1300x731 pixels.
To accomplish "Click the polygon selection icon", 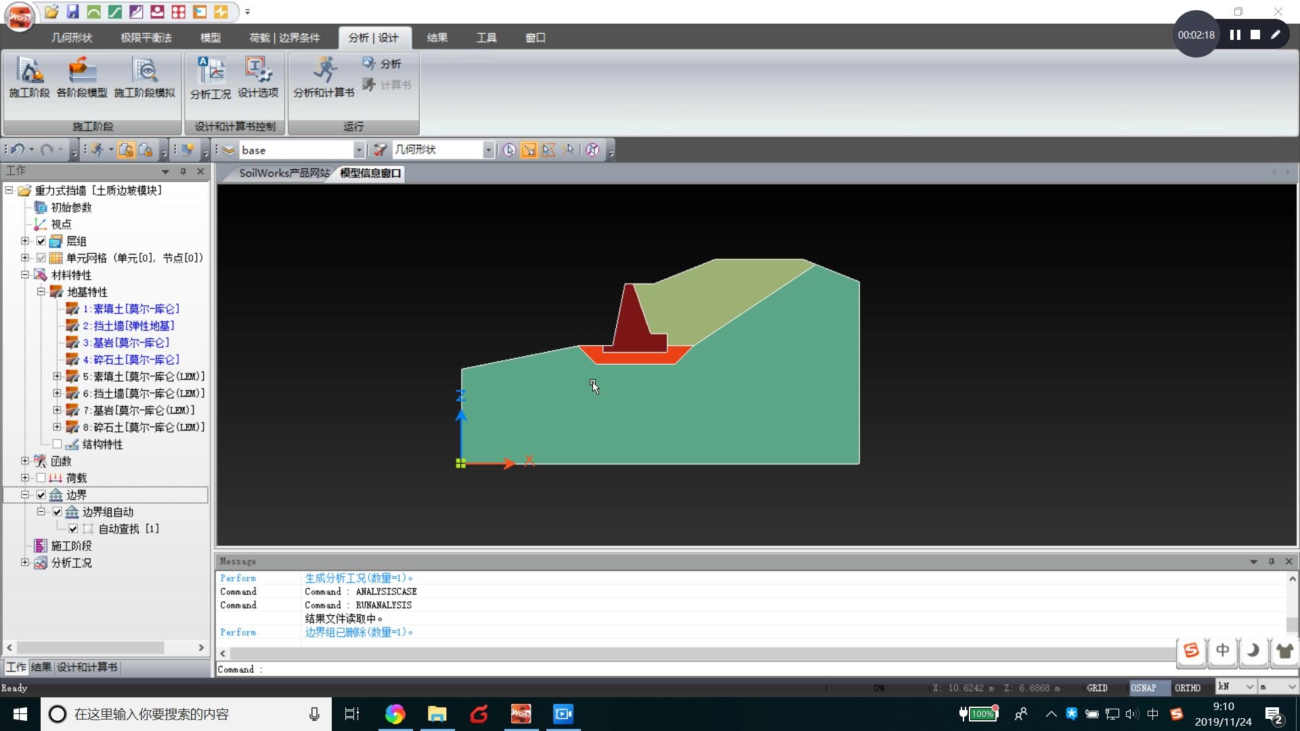I will point(548,150).
